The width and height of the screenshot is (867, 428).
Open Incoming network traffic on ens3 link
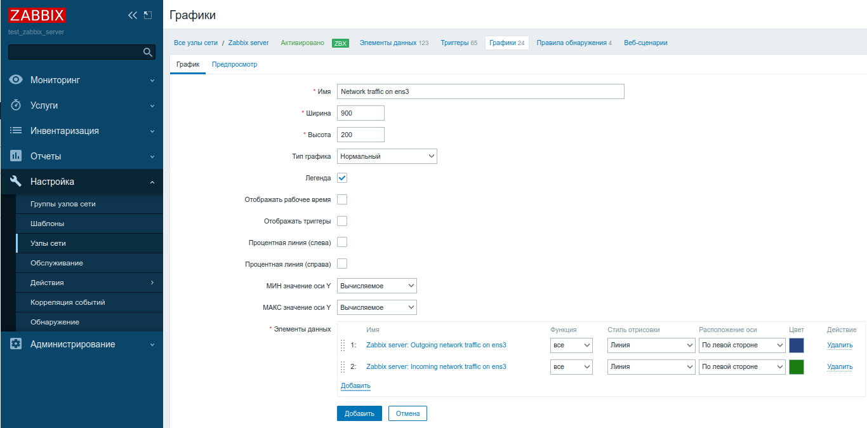pyautogui.click(x=436, y=367)
